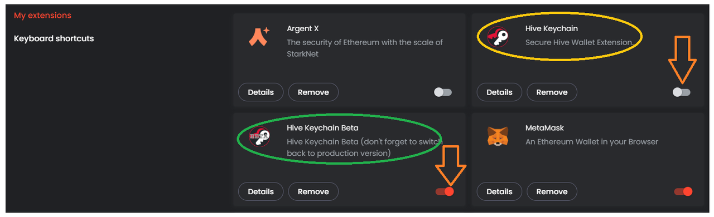The width and height of the screenshot is (714, 217).
Task: Open Keyboard shortcuts section
Action: (54, 39)
